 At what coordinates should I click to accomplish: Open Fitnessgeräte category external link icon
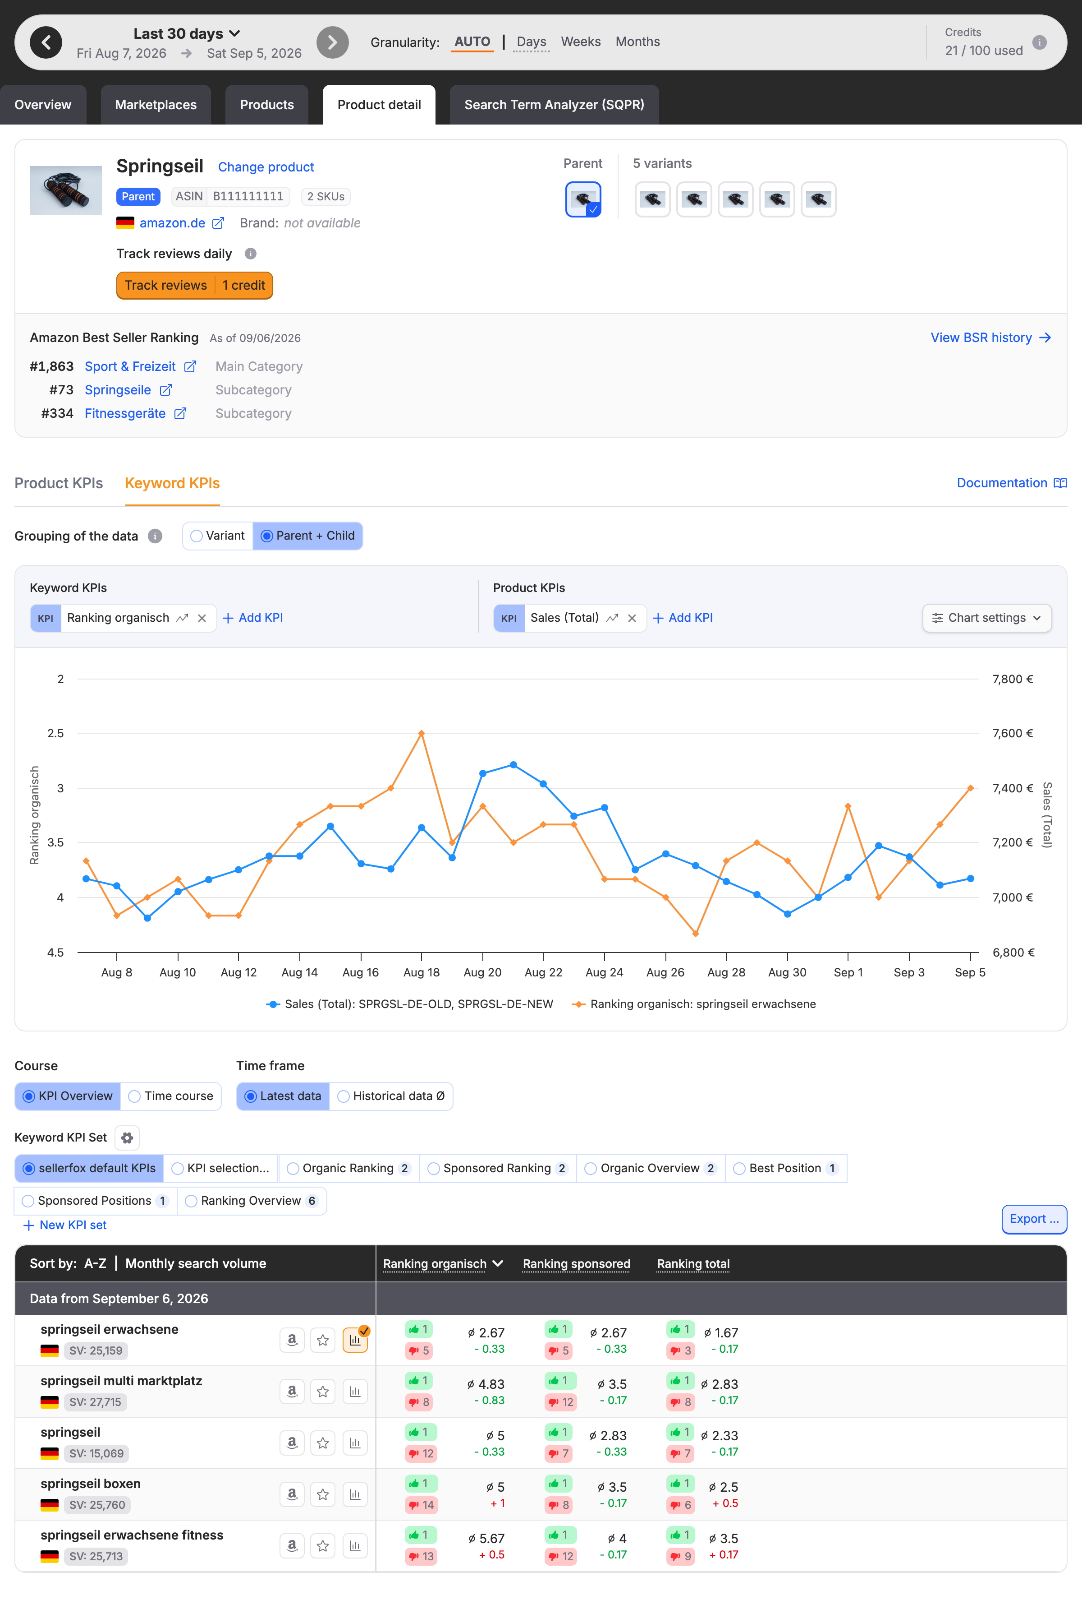[x=180, y=414]
